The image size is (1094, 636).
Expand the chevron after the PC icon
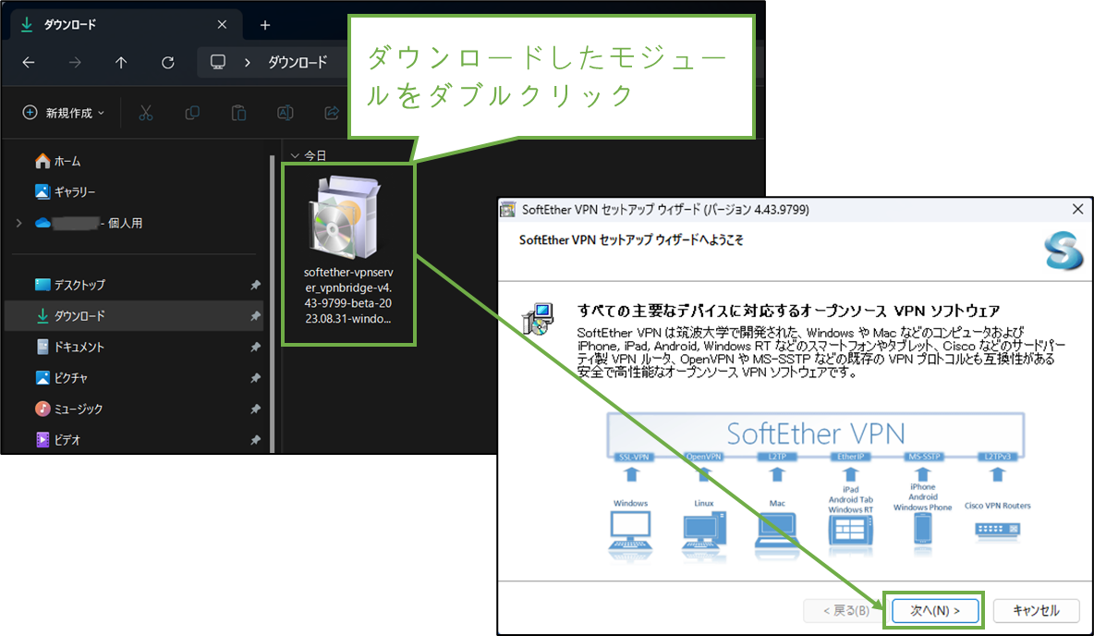pos(247,63)
